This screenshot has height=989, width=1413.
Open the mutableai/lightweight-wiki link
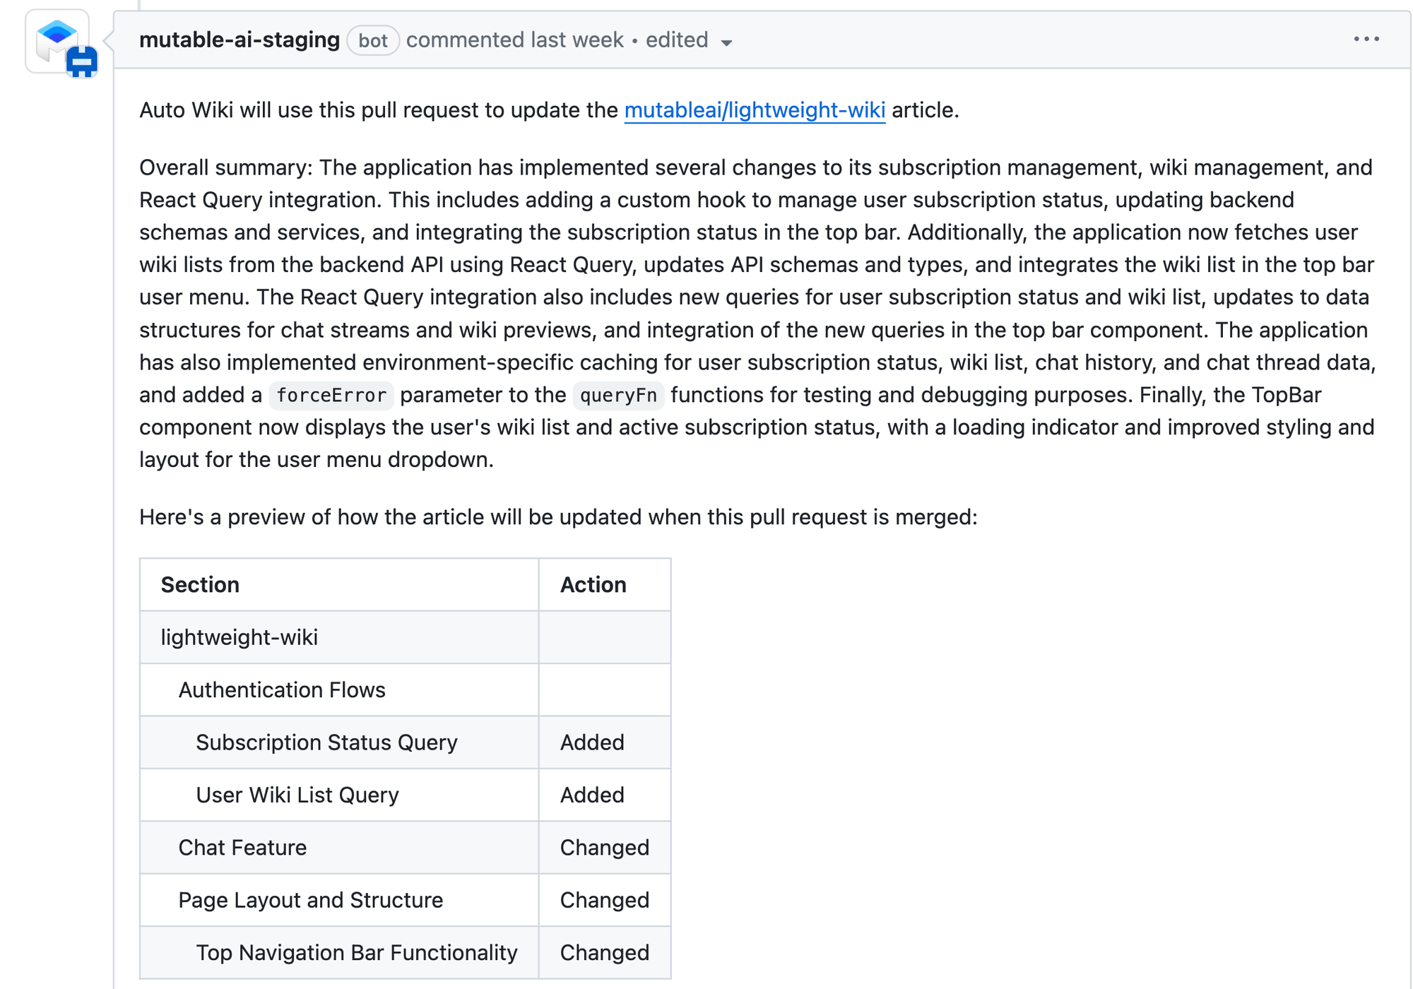(754, 110)
